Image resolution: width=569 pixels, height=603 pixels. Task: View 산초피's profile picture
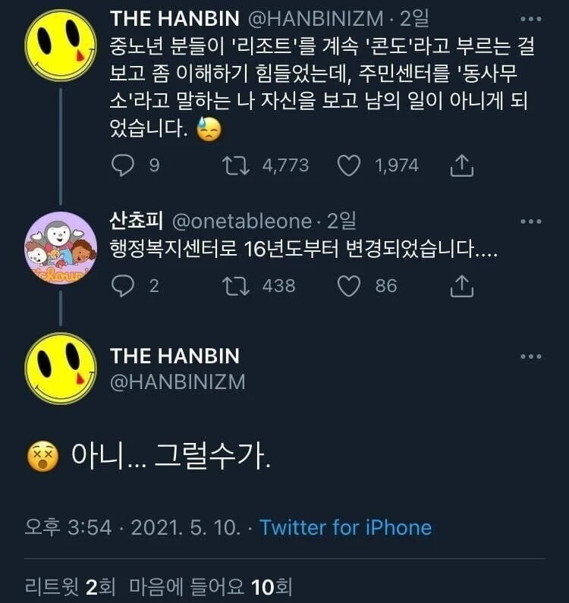pyautogui.click(x=61, y=247)
